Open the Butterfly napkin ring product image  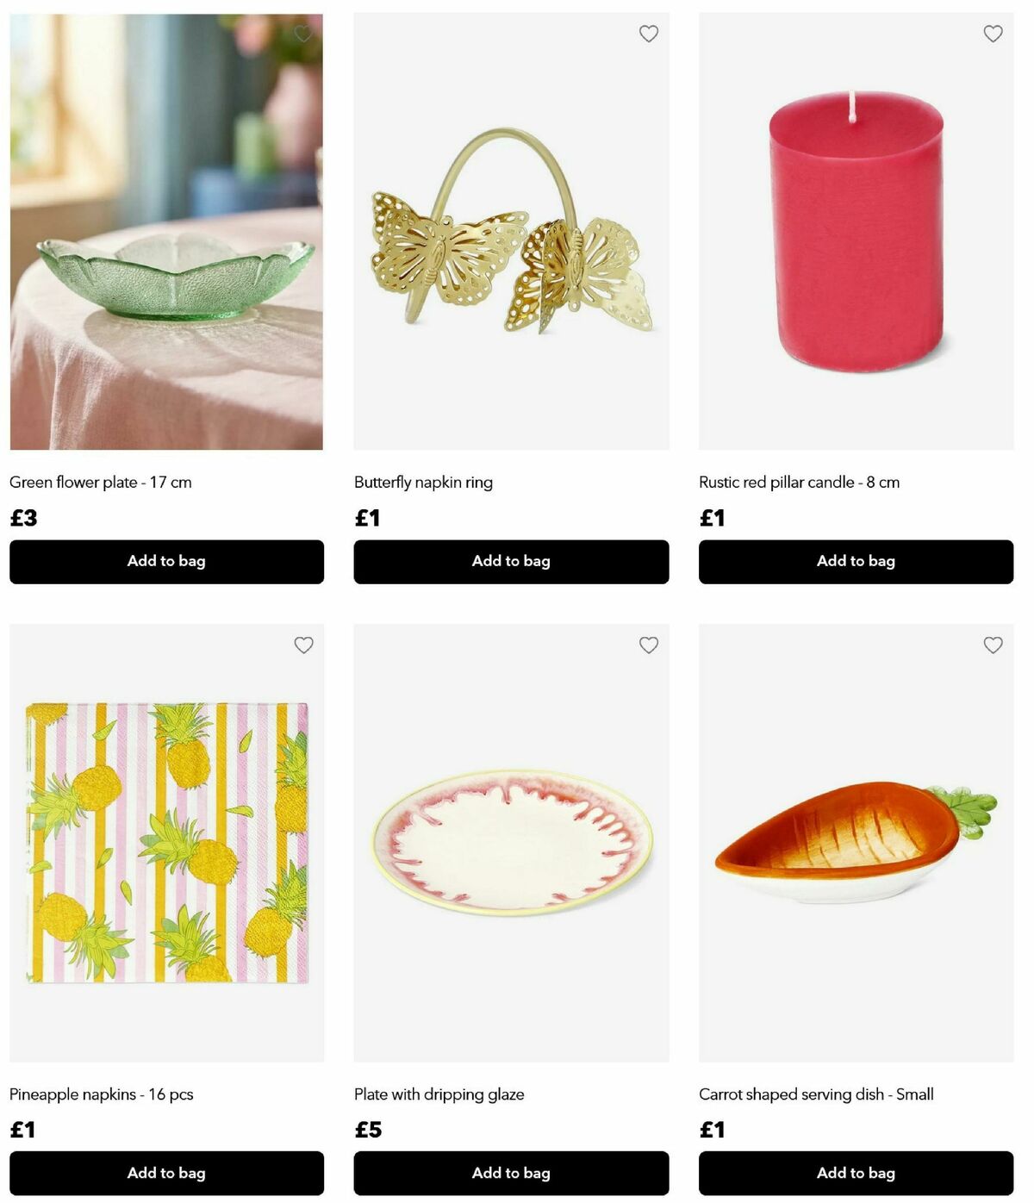511,231
